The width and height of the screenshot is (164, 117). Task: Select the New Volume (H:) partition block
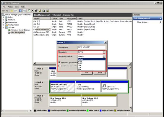[99, 100]
